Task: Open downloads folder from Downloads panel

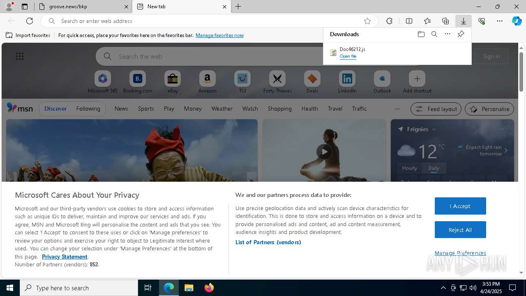Action: pyautogui.click(x=421, y=34)
